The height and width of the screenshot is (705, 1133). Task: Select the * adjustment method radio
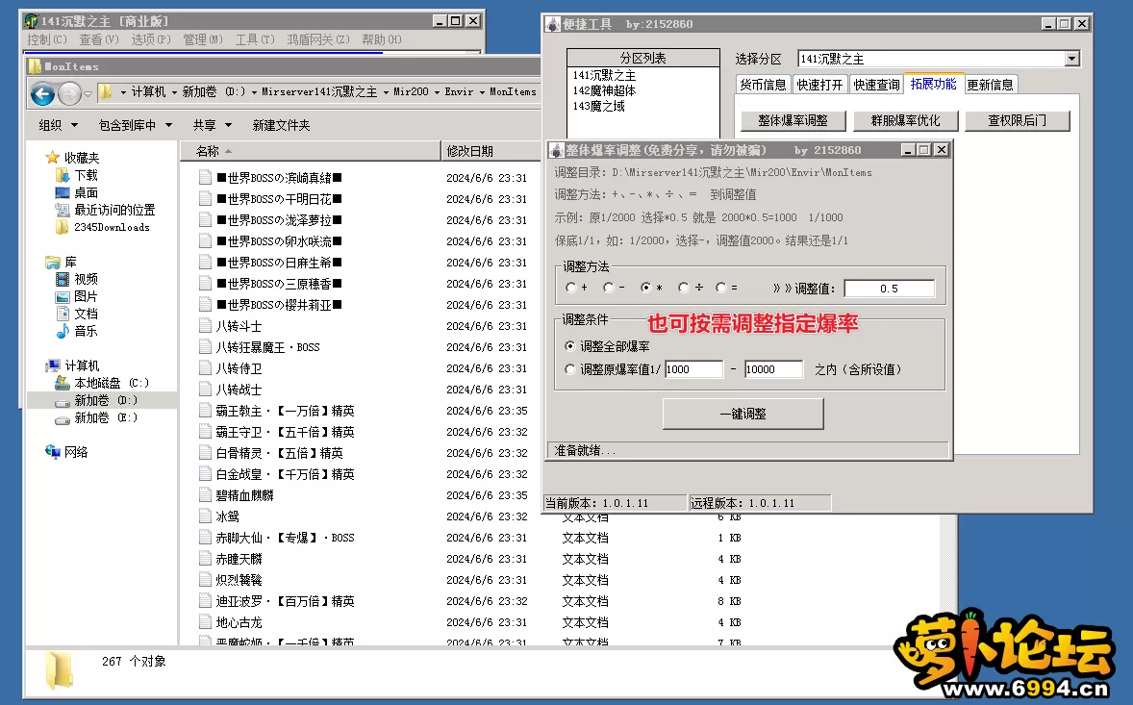coord(646,288)
